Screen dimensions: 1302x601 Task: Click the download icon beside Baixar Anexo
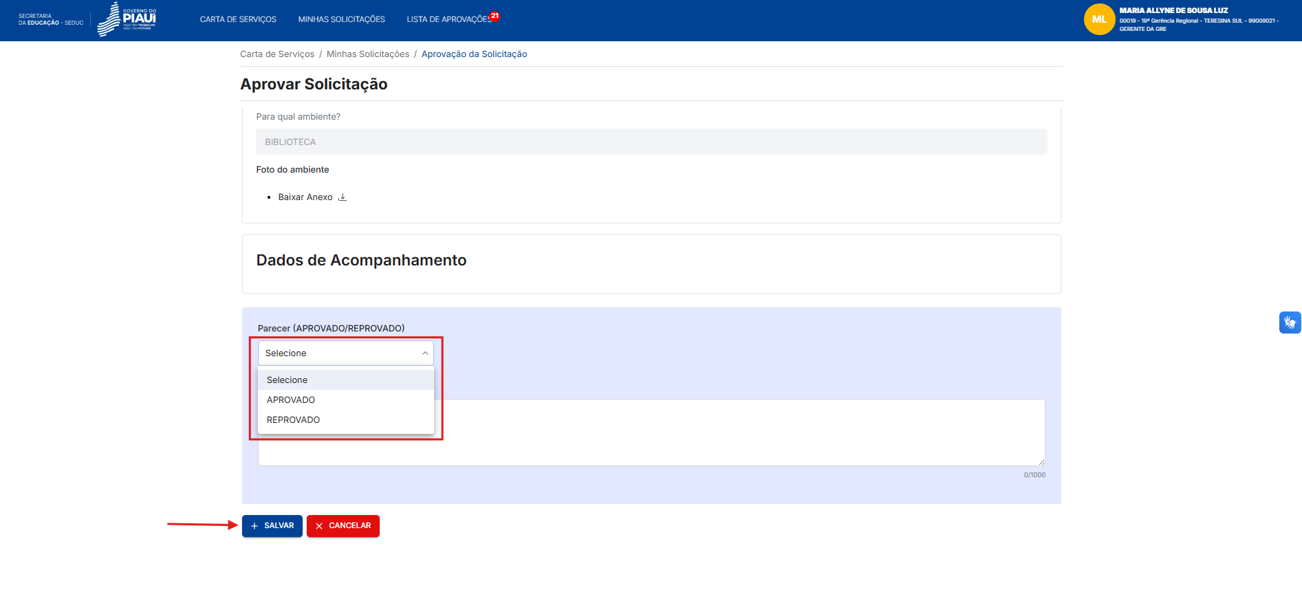tap(343, 197)
